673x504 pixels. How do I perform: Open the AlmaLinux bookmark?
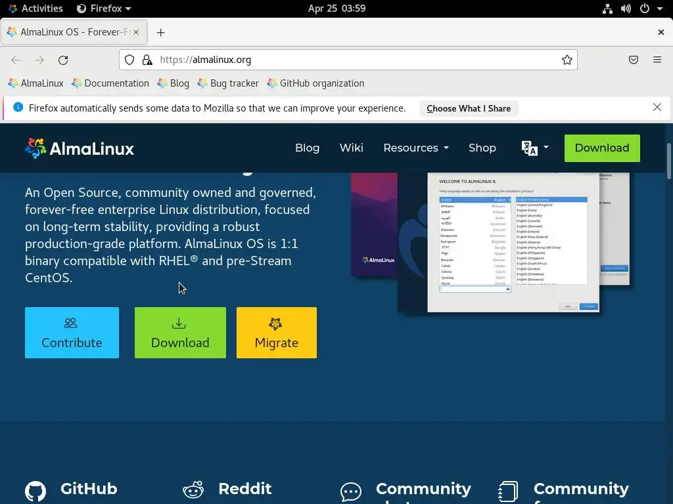tap(36, 83)
